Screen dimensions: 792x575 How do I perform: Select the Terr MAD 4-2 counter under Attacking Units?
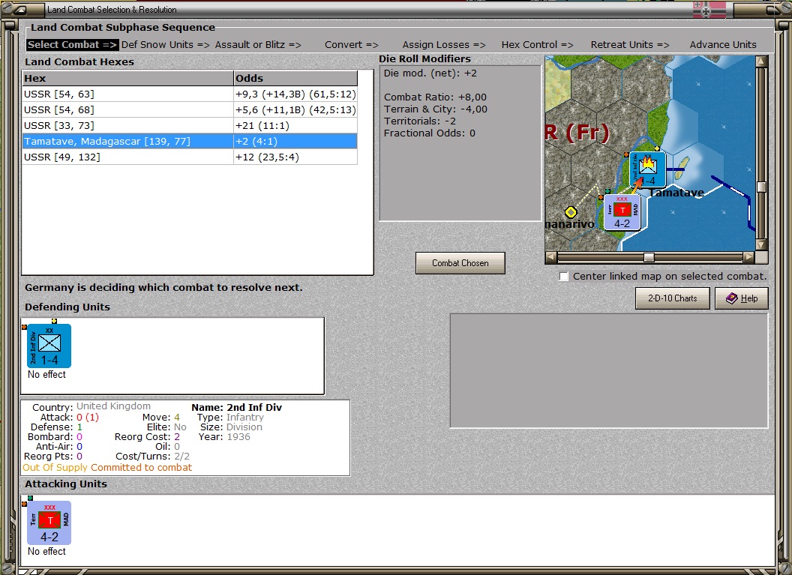[x=49, y=523]
